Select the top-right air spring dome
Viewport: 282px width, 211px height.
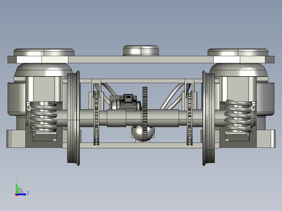238,52
